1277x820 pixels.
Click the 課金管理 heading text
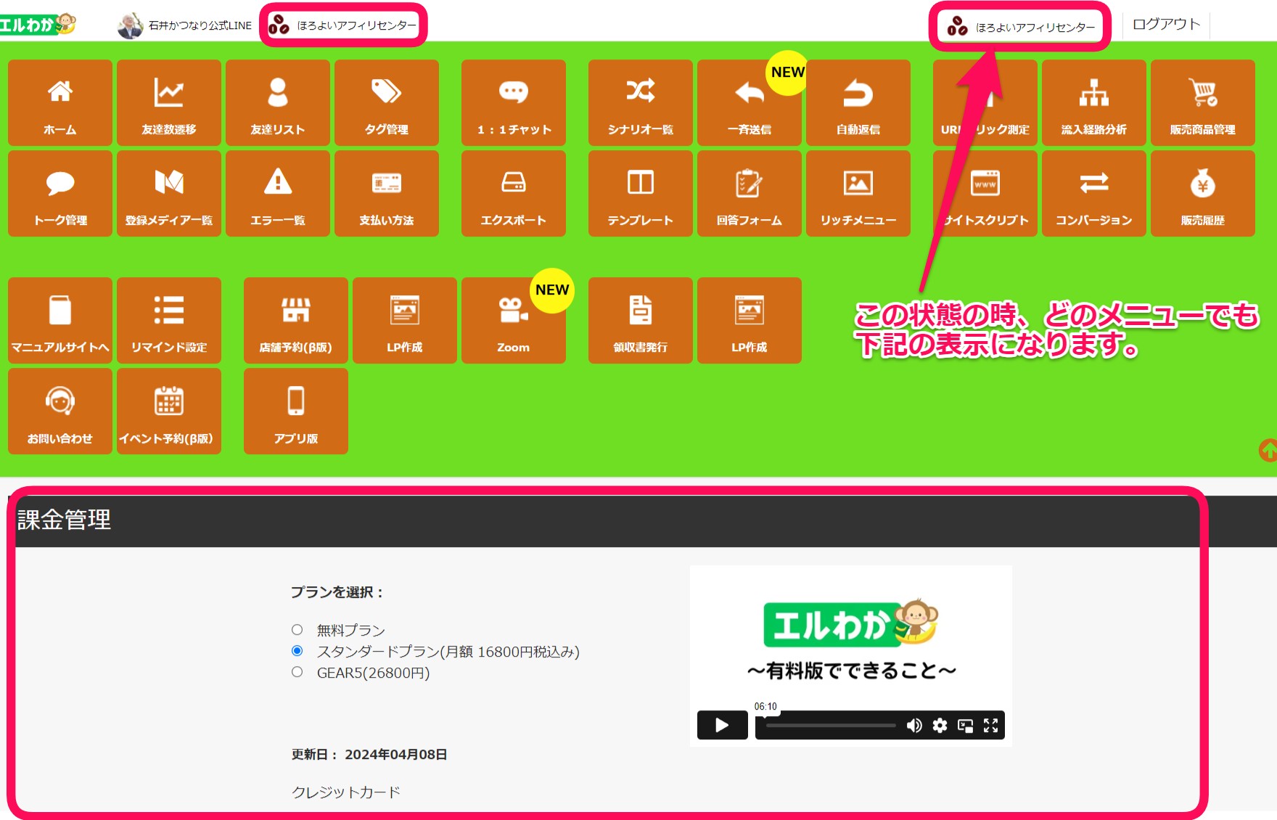click(x=64, y=520)
